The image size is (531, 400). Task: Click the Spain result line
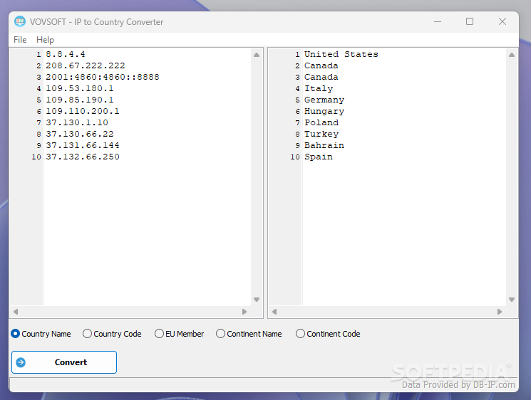click(x=319, y=157)
